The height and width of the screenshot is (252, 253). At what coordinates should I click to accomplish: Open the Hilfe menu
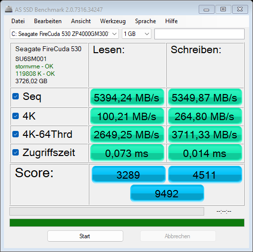(172, 21)
